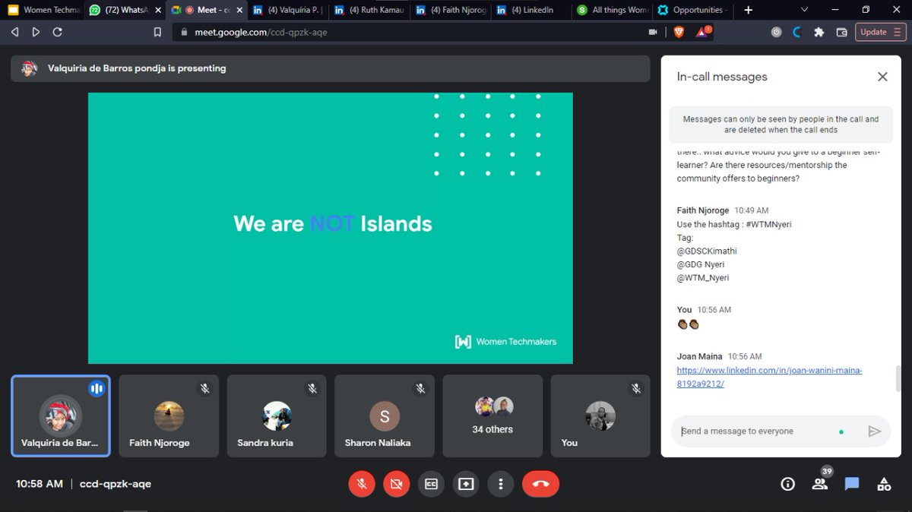Click the chat panel scrollbar

897,378
